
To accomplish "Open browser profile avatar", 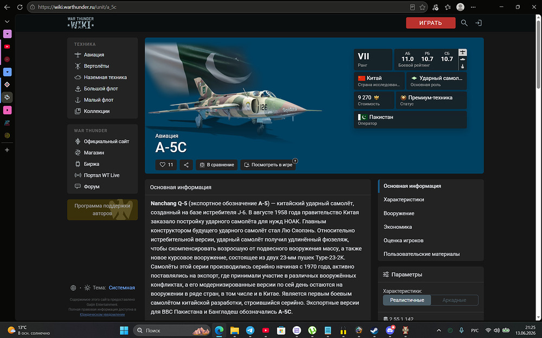I will click(460, 7).
